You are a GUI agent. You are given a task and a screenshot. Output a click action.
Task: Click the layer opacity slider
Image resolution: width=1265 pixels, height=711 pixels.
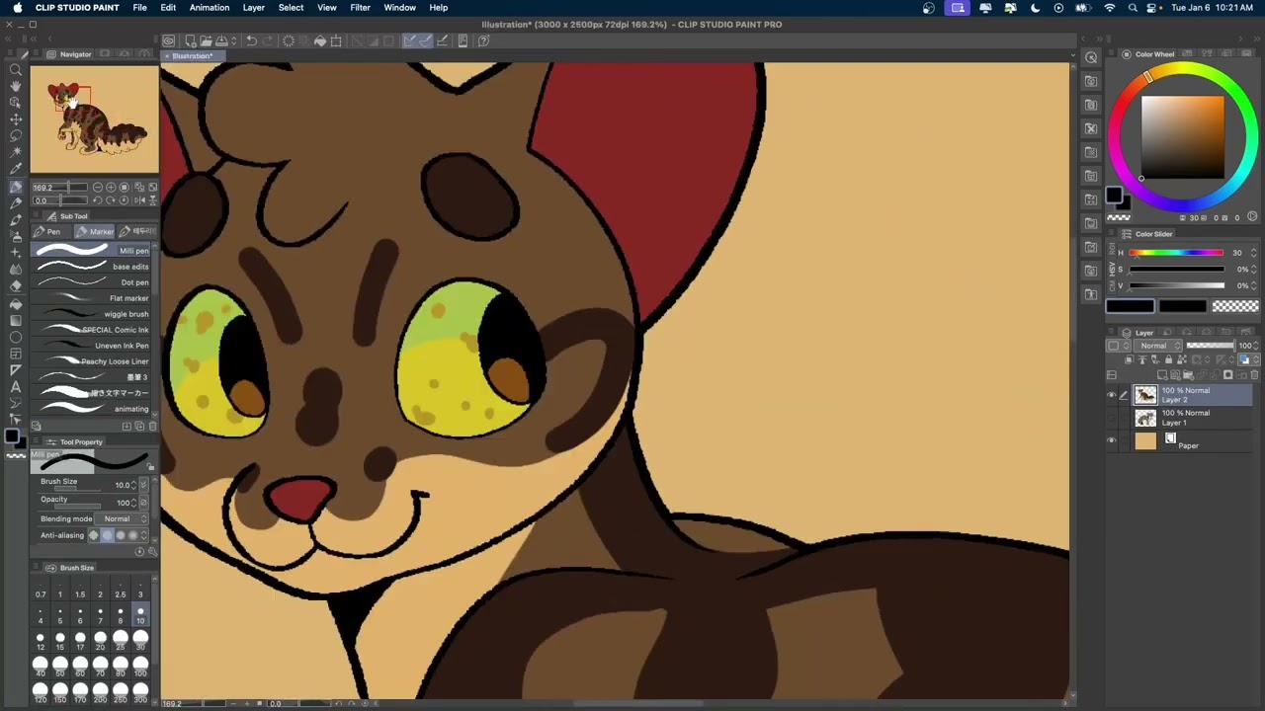coord(1210,346)
